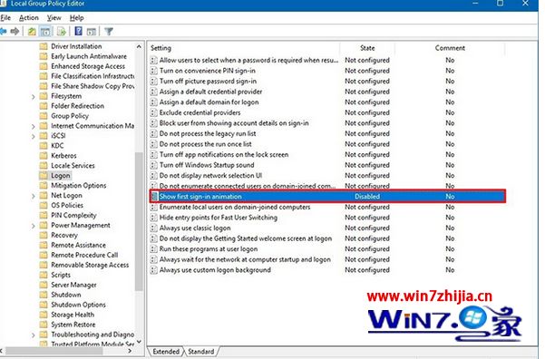Expand the Net Logon tree node
Viewport: 545px width, 359px height.
pyautogui.click(x=34, y=196)
